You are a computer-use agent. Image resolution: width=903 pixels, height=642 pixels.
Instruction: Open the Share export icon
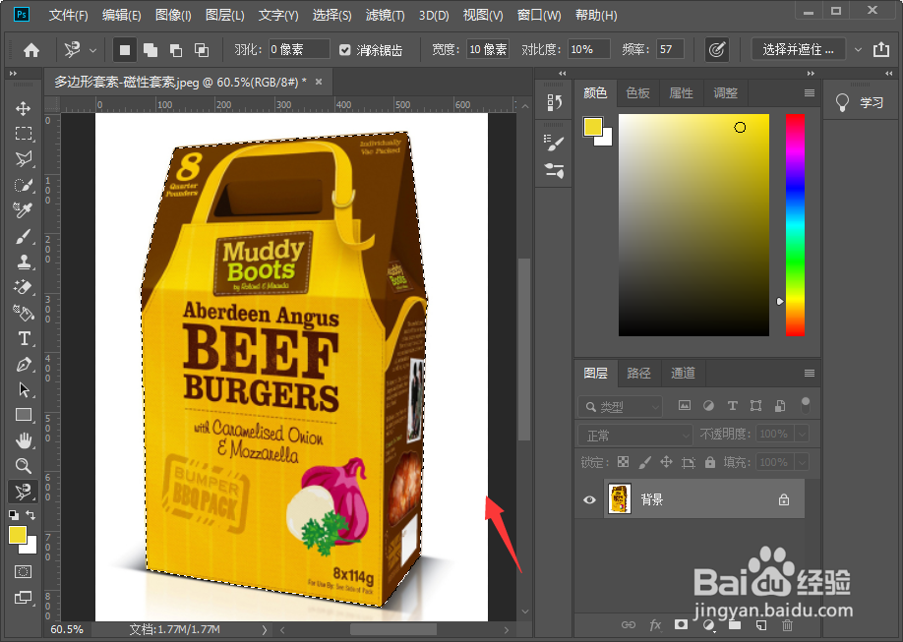[881, 49]
